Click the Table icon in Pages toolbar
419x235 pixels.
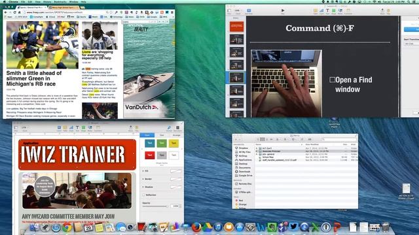click(x=65, y=128)
